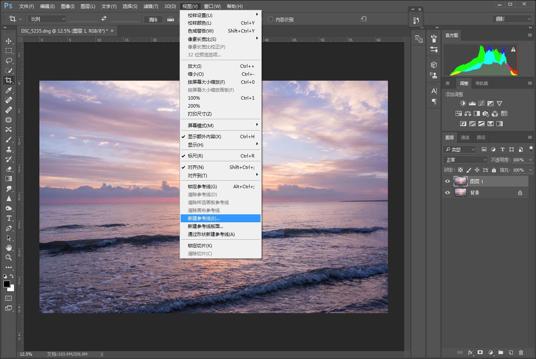Toggle 对齐 snap in the View menu
Screen dimensions: 536x359
[221, 167]
